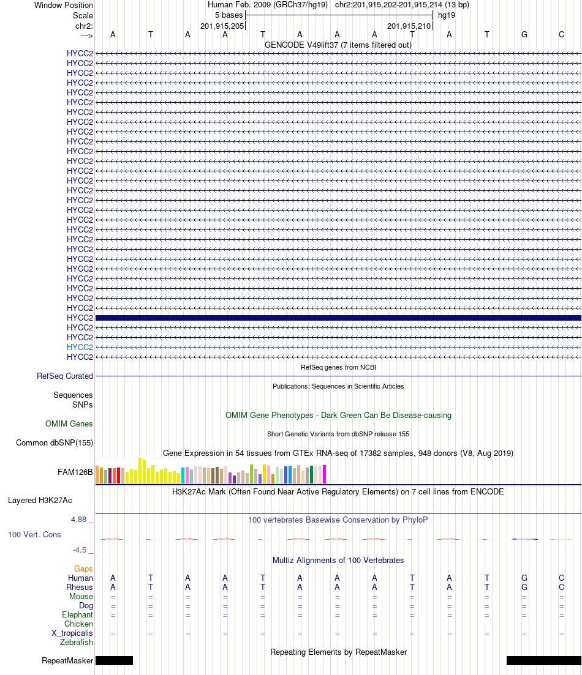Click the Chicken species label
The image size is (582, 675).
coord(78,624)
